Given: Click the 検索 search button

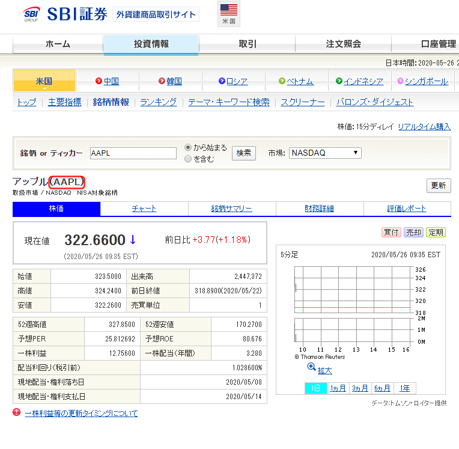Looking at the screenshot, I should [x=244, y=153].
